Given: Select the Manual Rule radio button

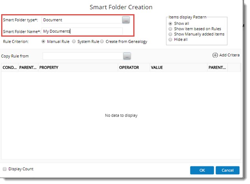Looking at the screenshot, I should (43, 41).
